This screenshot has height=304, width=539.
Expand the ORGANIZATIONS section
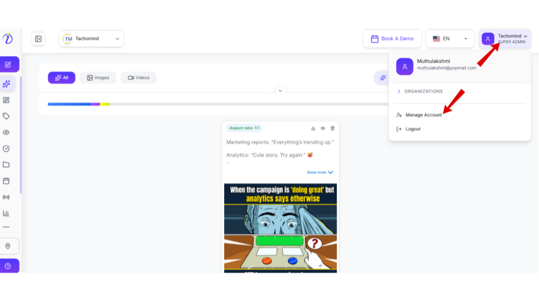[x=420, y=92]
